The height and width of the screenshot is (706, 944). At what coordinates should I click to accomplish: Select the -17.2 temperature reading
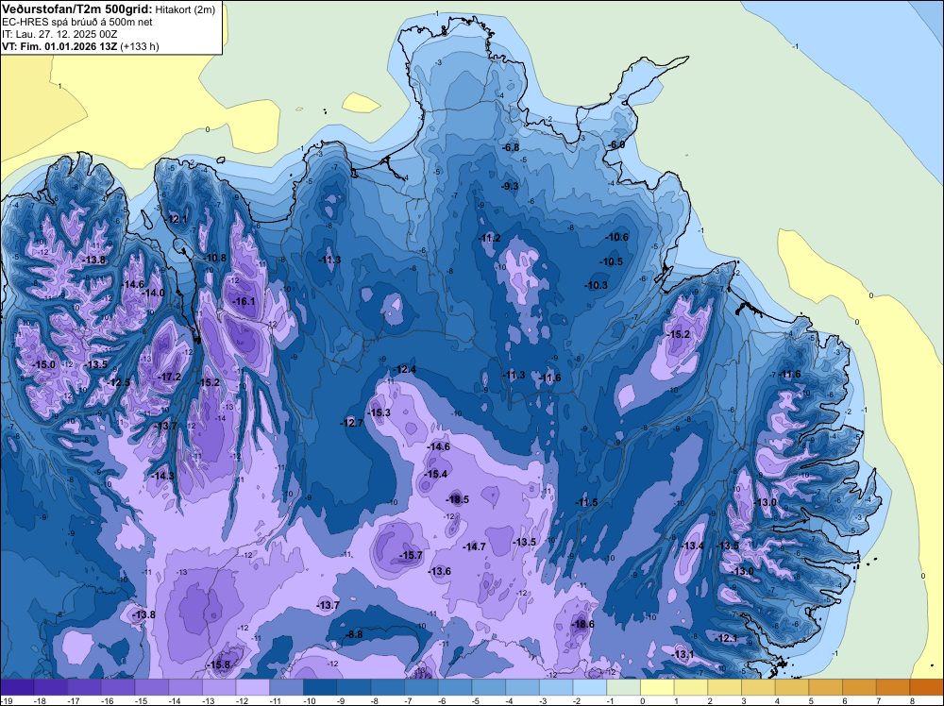pos(169,377)
